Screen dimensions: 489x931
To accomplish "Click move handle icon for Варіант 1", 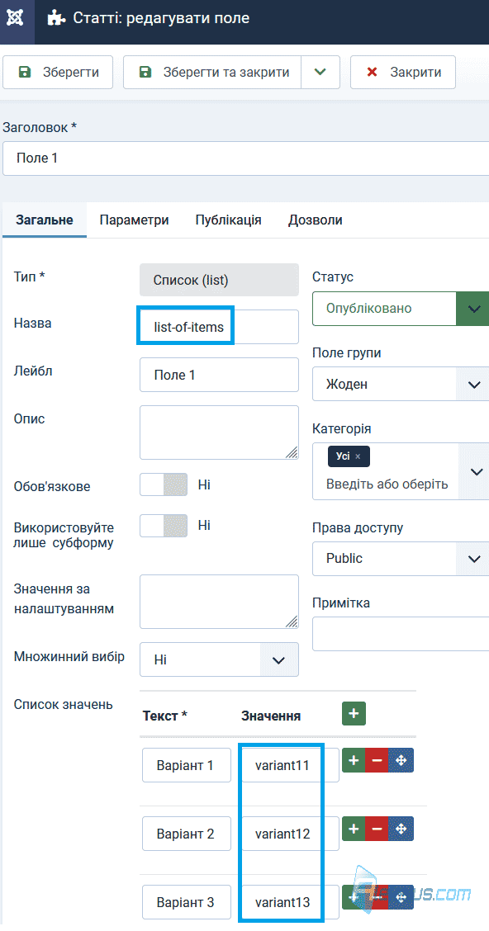I will tap(401, 761).
